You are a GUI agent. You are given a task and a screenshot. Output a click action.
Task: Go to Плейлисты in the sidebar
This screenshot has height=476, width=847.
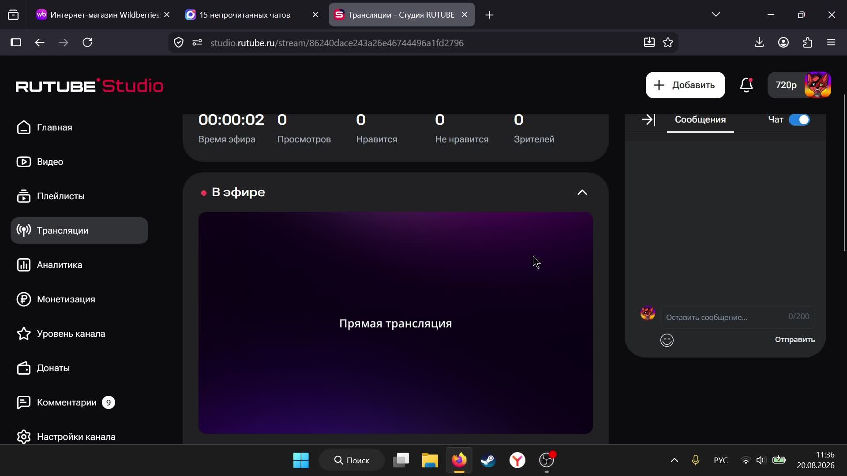(x=79, y=196)
